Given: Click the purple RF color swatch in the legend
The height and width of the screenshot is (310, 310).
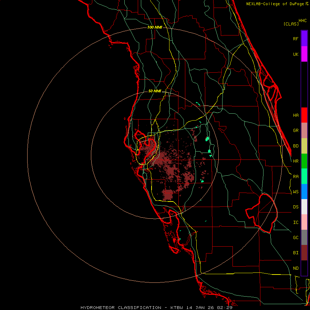Looking at the screenshot, I should point(304,39).
